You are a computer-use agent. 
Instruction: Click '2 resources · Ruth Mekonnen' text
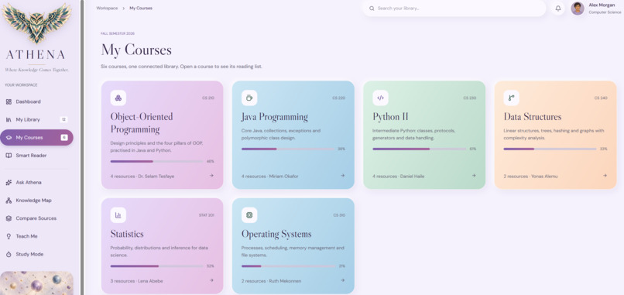272,281
